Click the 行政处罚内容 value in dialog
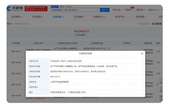The image size is (169, 105). (x=78, y=71)
